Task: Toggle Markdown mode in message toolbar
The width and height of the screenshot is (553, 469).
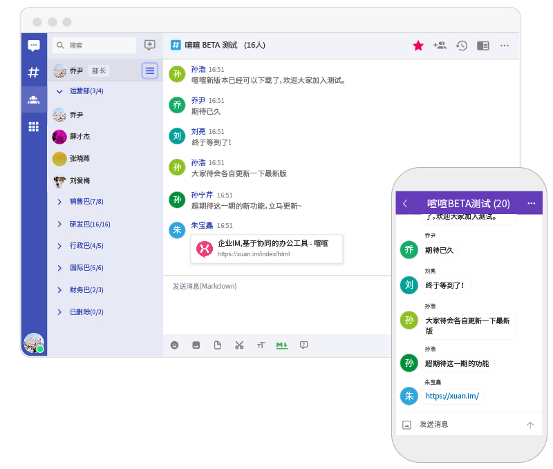Action: pos(281,345)
